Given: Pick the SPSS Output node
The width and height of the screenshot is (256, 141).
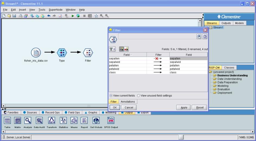Looking at the screenshot, I should coord(111,121).
